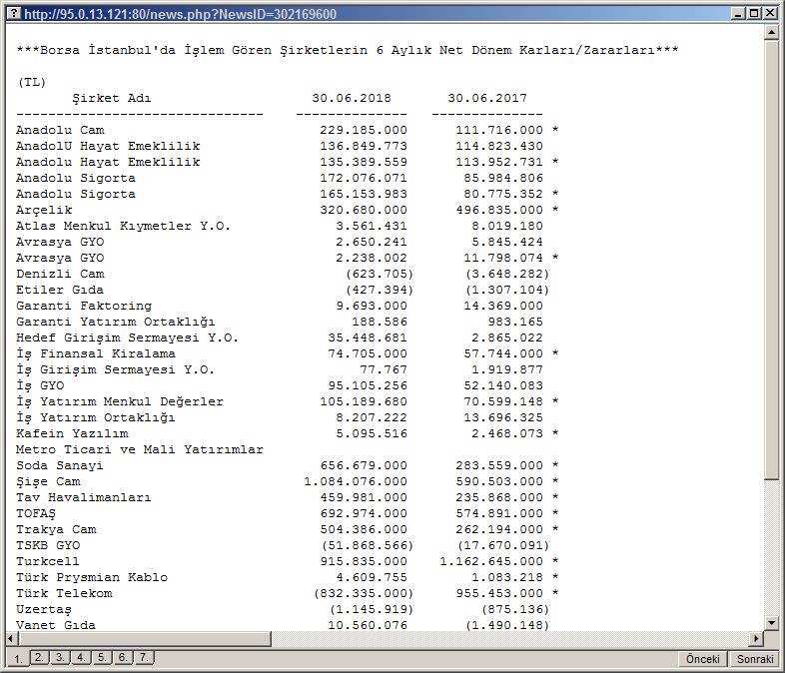Click the Etiler Gıda row name
The image size is (785, 673).
pyautogui.click(x=60, y=291)
